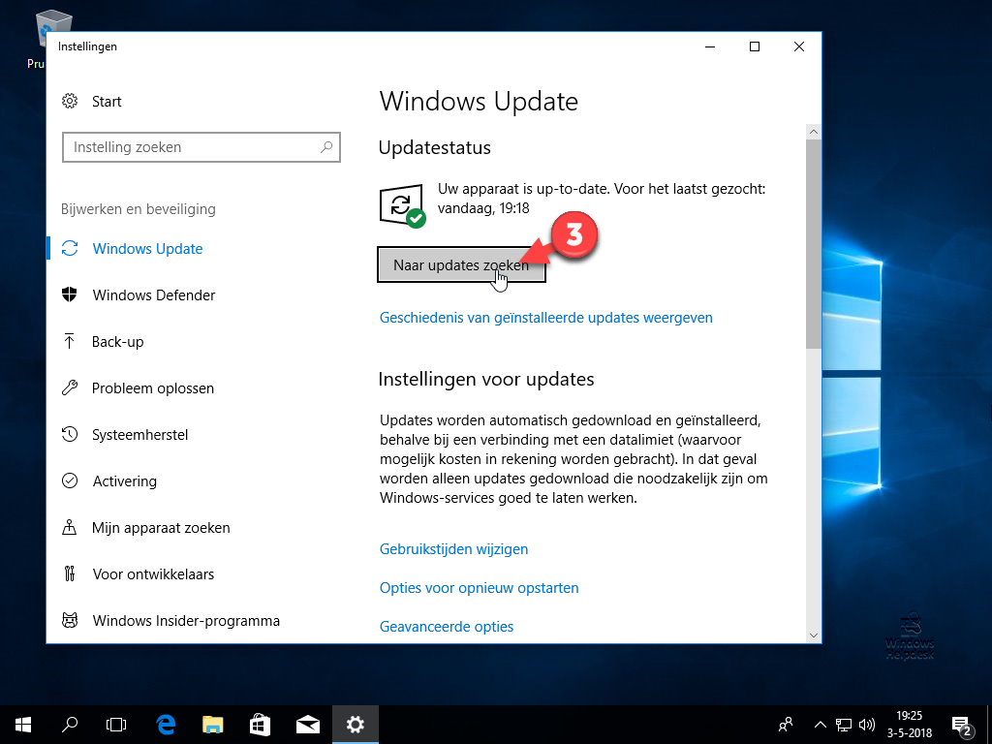Click the Start gear icon in Settings sidebar

coord(70,101)
